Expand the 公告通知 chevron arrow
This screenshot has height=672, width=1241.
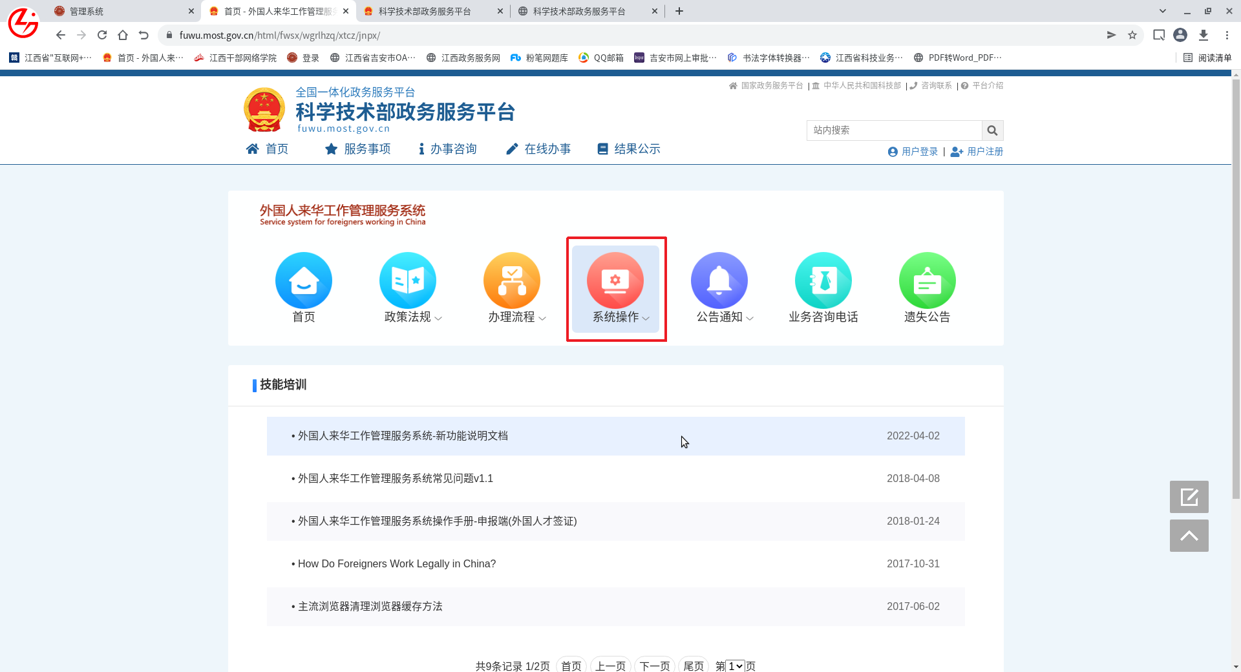750,318
